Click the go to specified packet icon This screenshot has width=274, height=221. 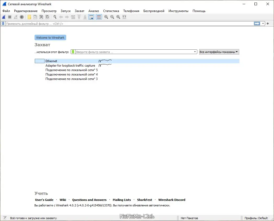(x=73, y=17)
